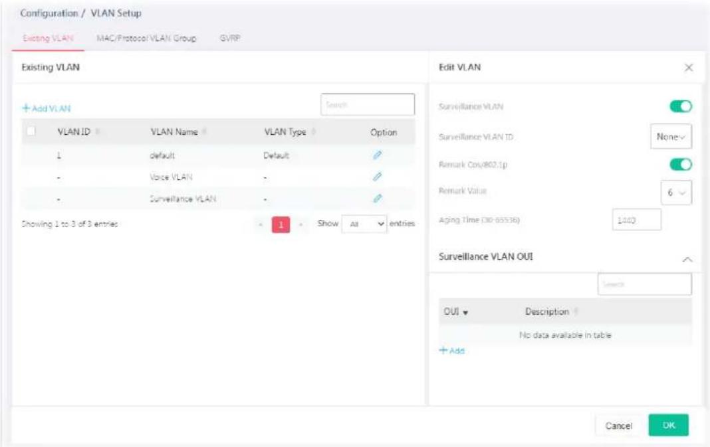Switch to the GVRP tab
The height and width of the screenshot is (447, 710).
tap(230, 38)
